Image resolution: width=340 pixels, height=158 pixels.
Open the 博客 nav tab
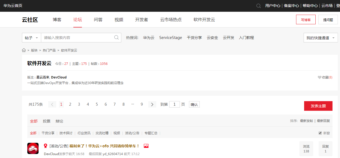tap(57, 19)
